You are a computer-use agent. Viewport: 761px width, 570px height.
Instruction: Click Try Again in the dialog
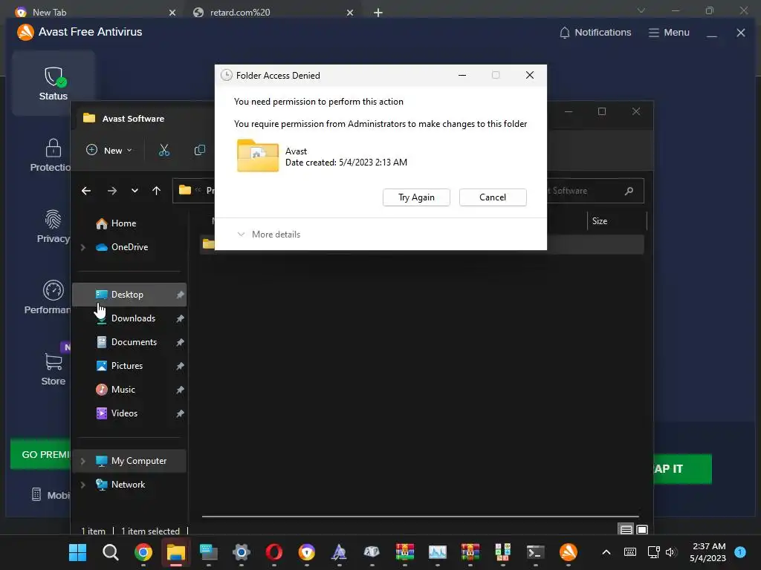(416, 197)
